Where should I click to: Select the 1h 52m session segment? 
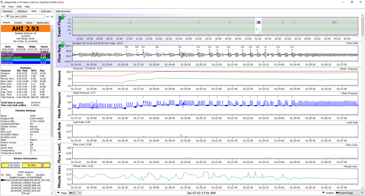pos(15,165)
